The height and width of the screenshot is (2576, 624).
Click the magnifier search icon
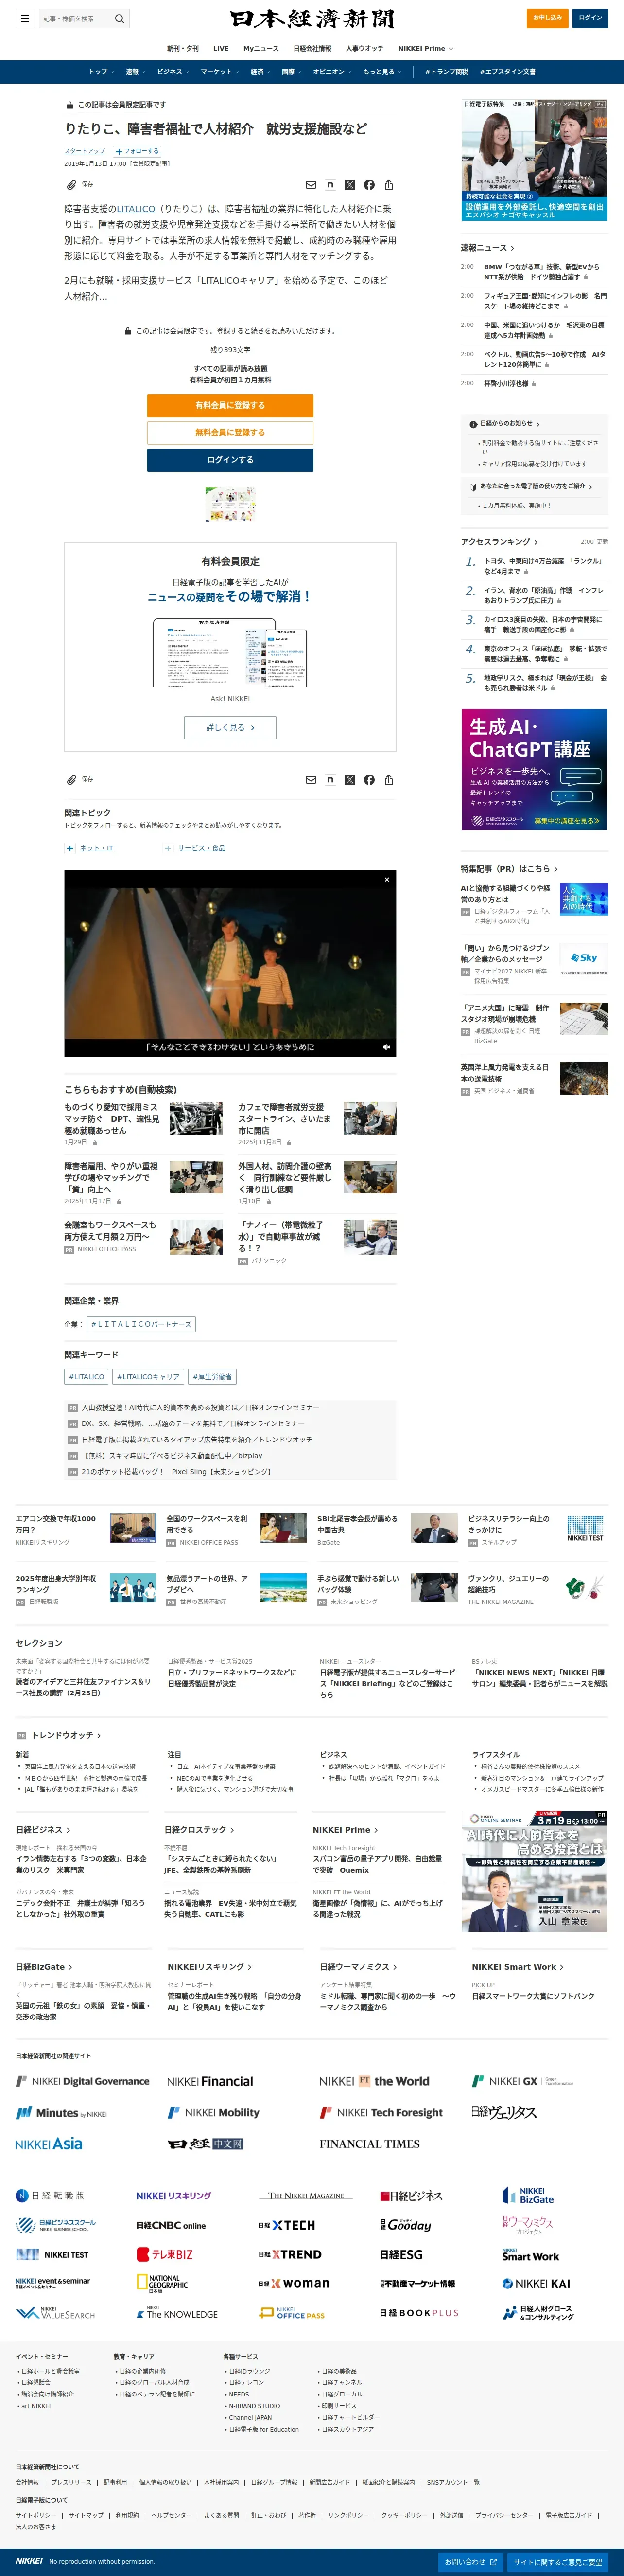pyautogui.click(x=120, y=18)
